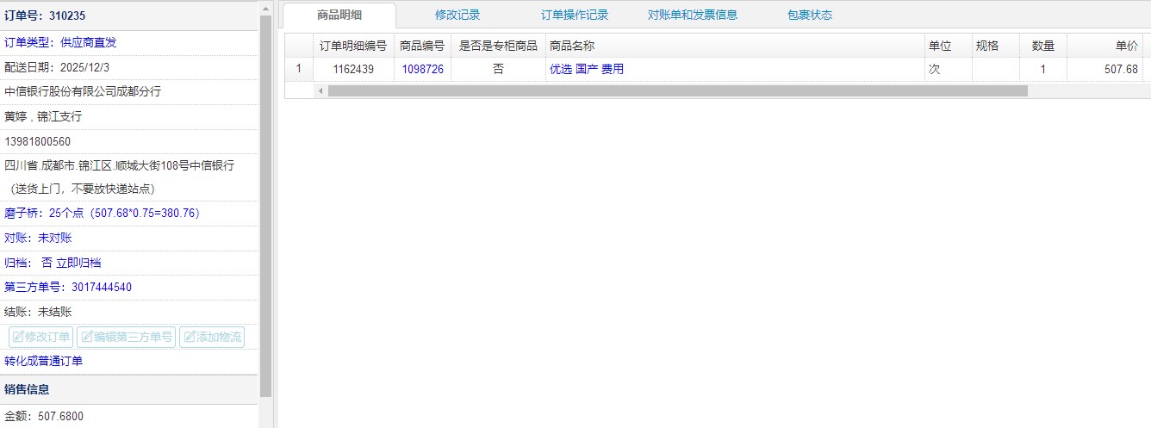Click the table's left scroll arrow
Viewport: 1151px width, 428px height.
(x=320, y=90)
